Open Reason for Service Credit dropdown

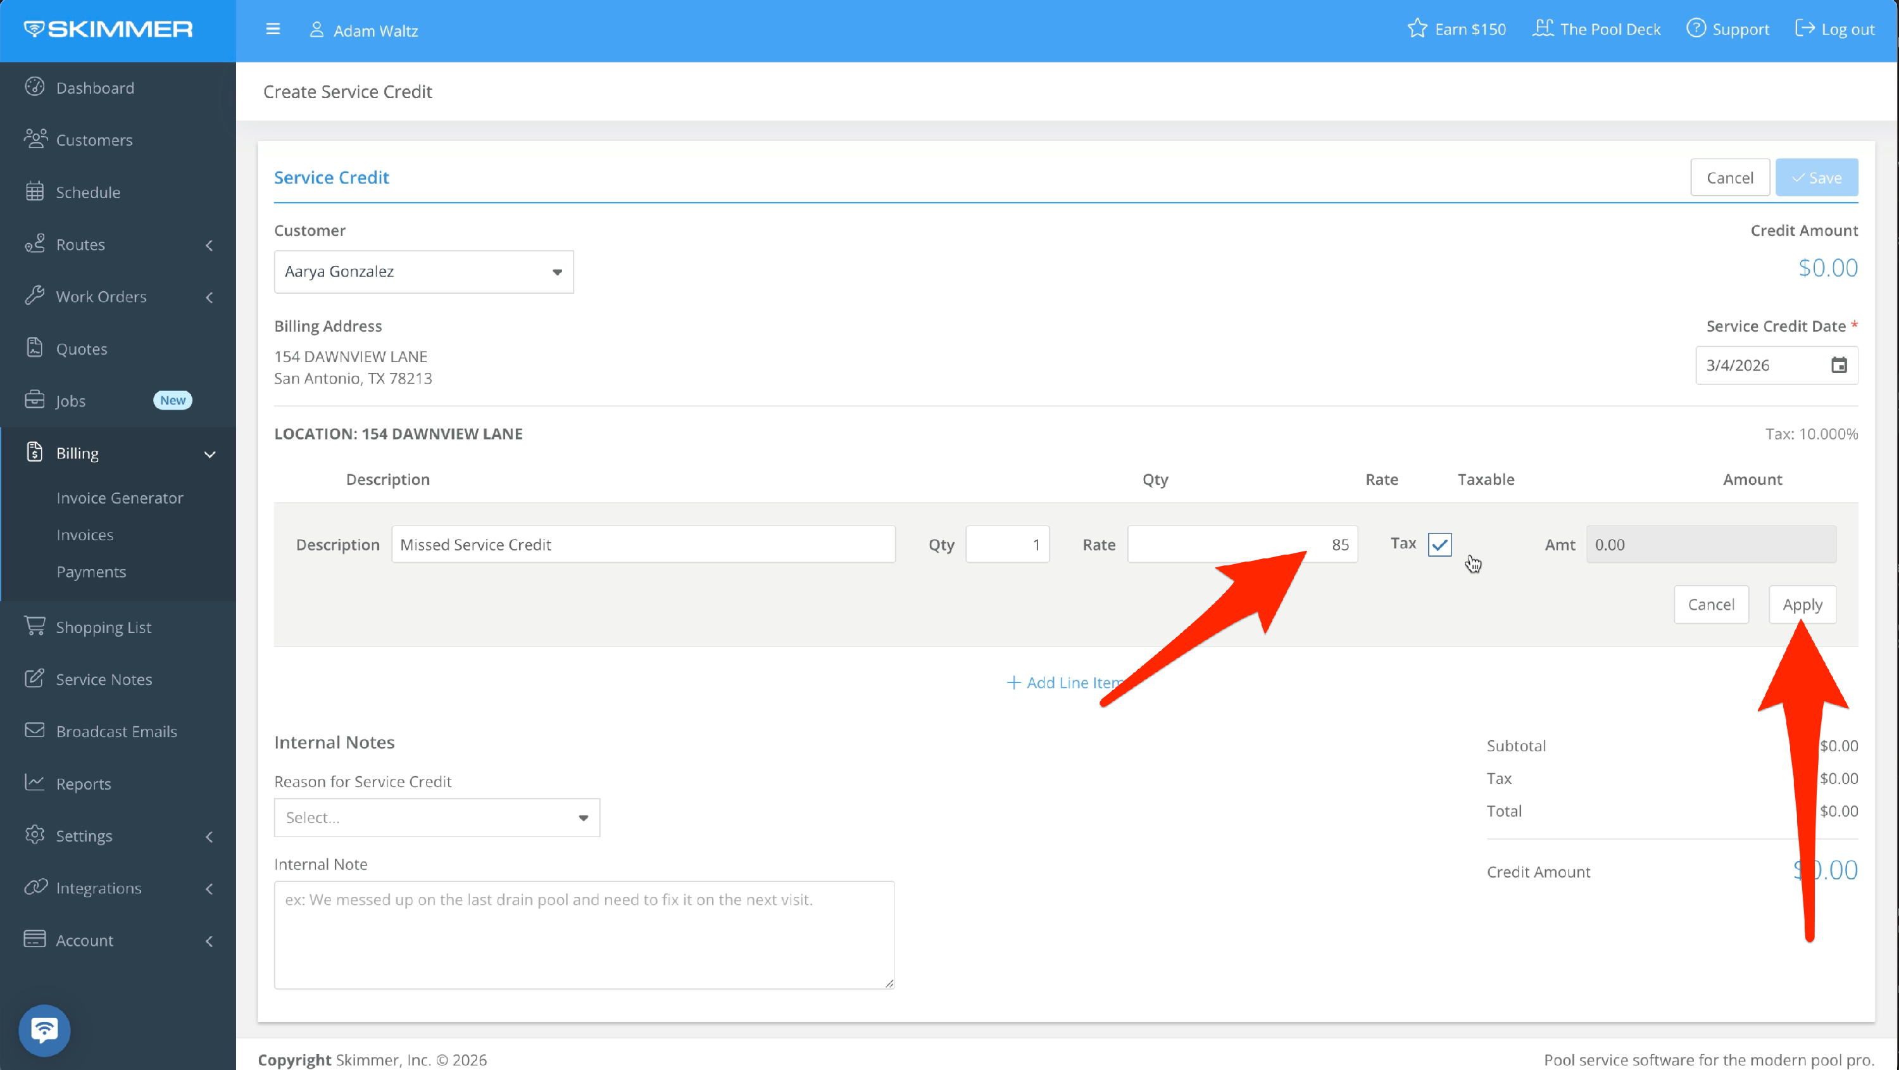pyautogui.click(x=436, y=817)
